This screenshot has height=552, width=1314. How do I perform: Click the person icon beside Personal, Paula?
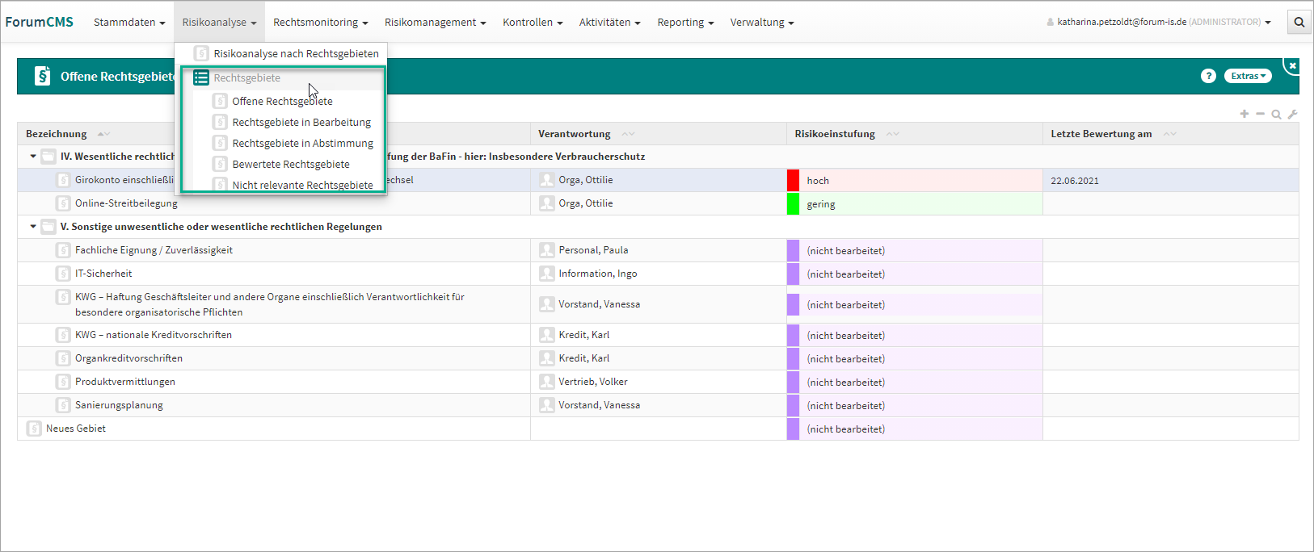tap(547, 250)
